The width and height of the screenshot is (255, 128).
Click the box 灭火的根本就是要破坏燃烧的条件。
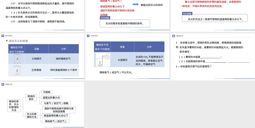pos(125,23)
